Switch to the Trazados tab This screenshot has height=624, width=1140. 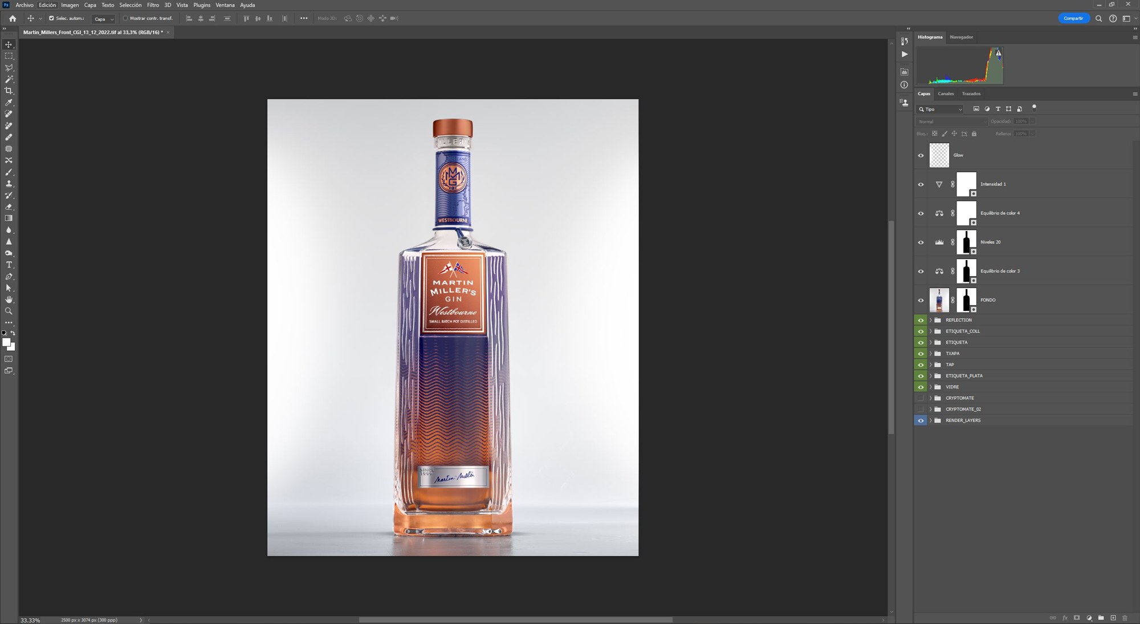971,94
